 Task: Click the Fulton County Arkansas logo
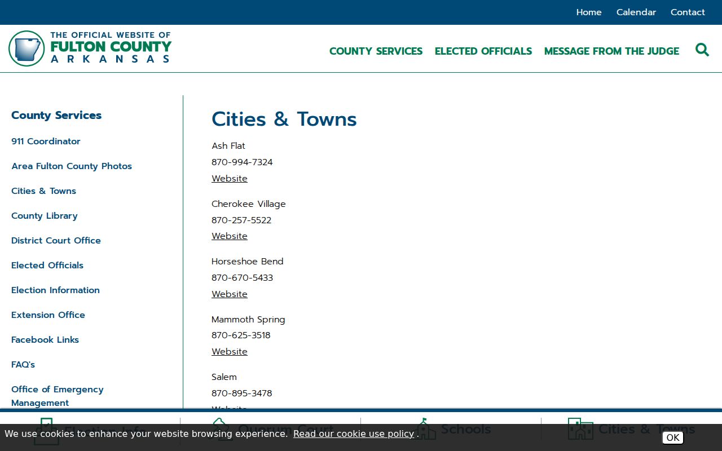click(x=90, y=48)
